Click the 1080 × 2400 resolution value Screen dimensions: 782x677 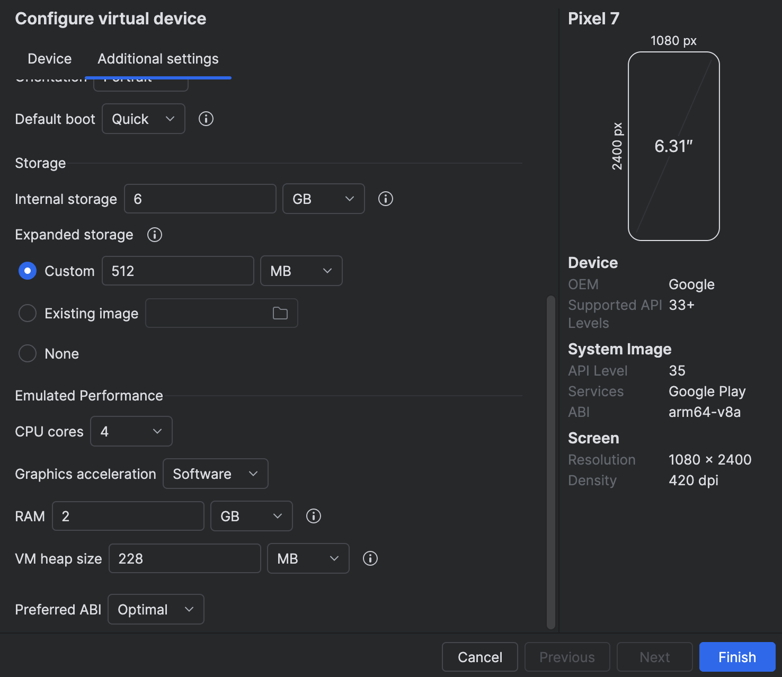pos(710,460)
